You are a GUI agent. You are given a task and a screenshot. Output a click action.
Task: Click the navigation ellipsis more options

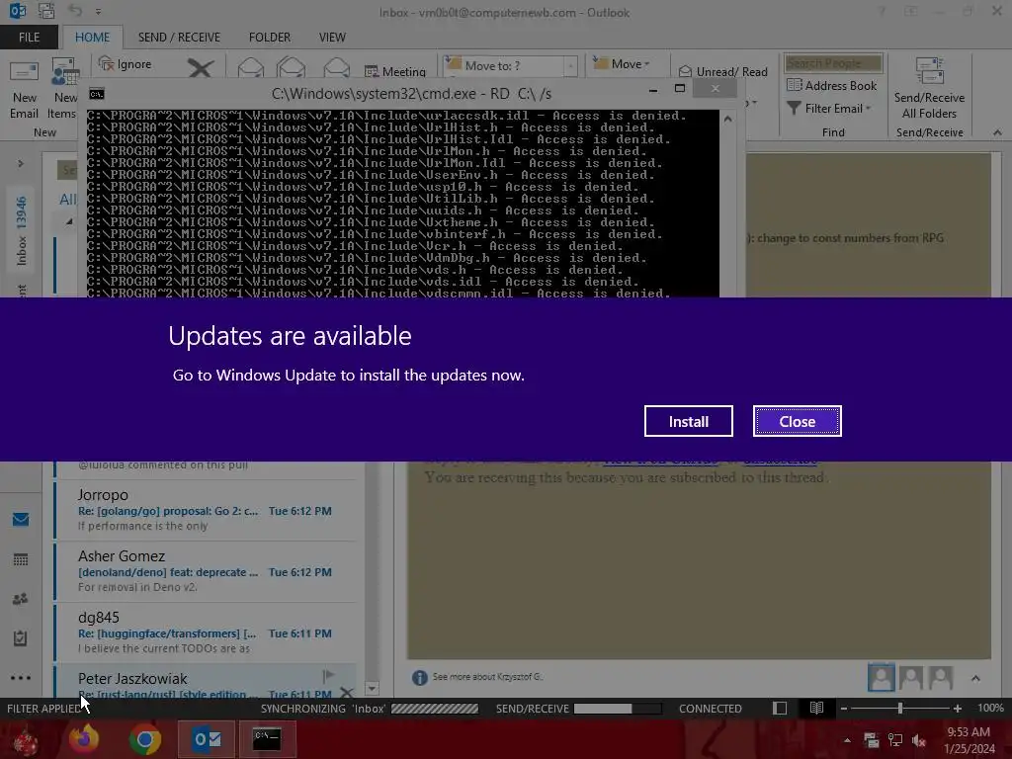tap(21, 678)
